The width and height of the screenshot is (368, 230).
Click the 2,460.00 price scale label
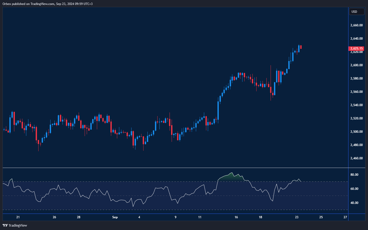click(x=356, y=158)
